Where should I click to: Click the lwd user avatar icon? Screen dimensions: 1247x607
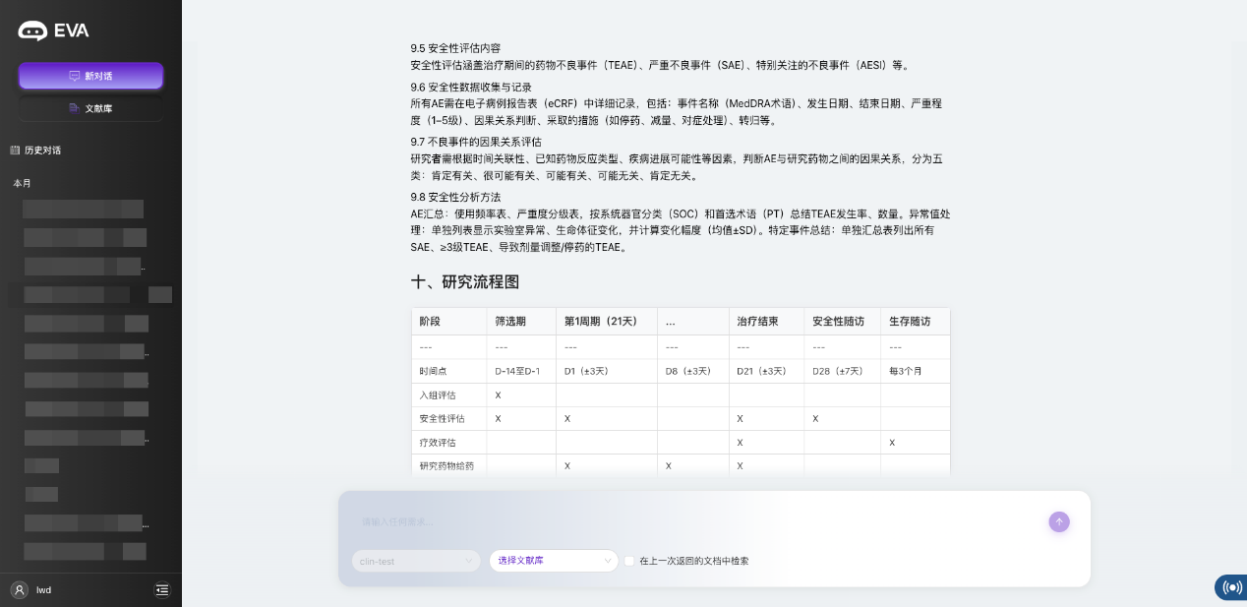click(19, 589)
